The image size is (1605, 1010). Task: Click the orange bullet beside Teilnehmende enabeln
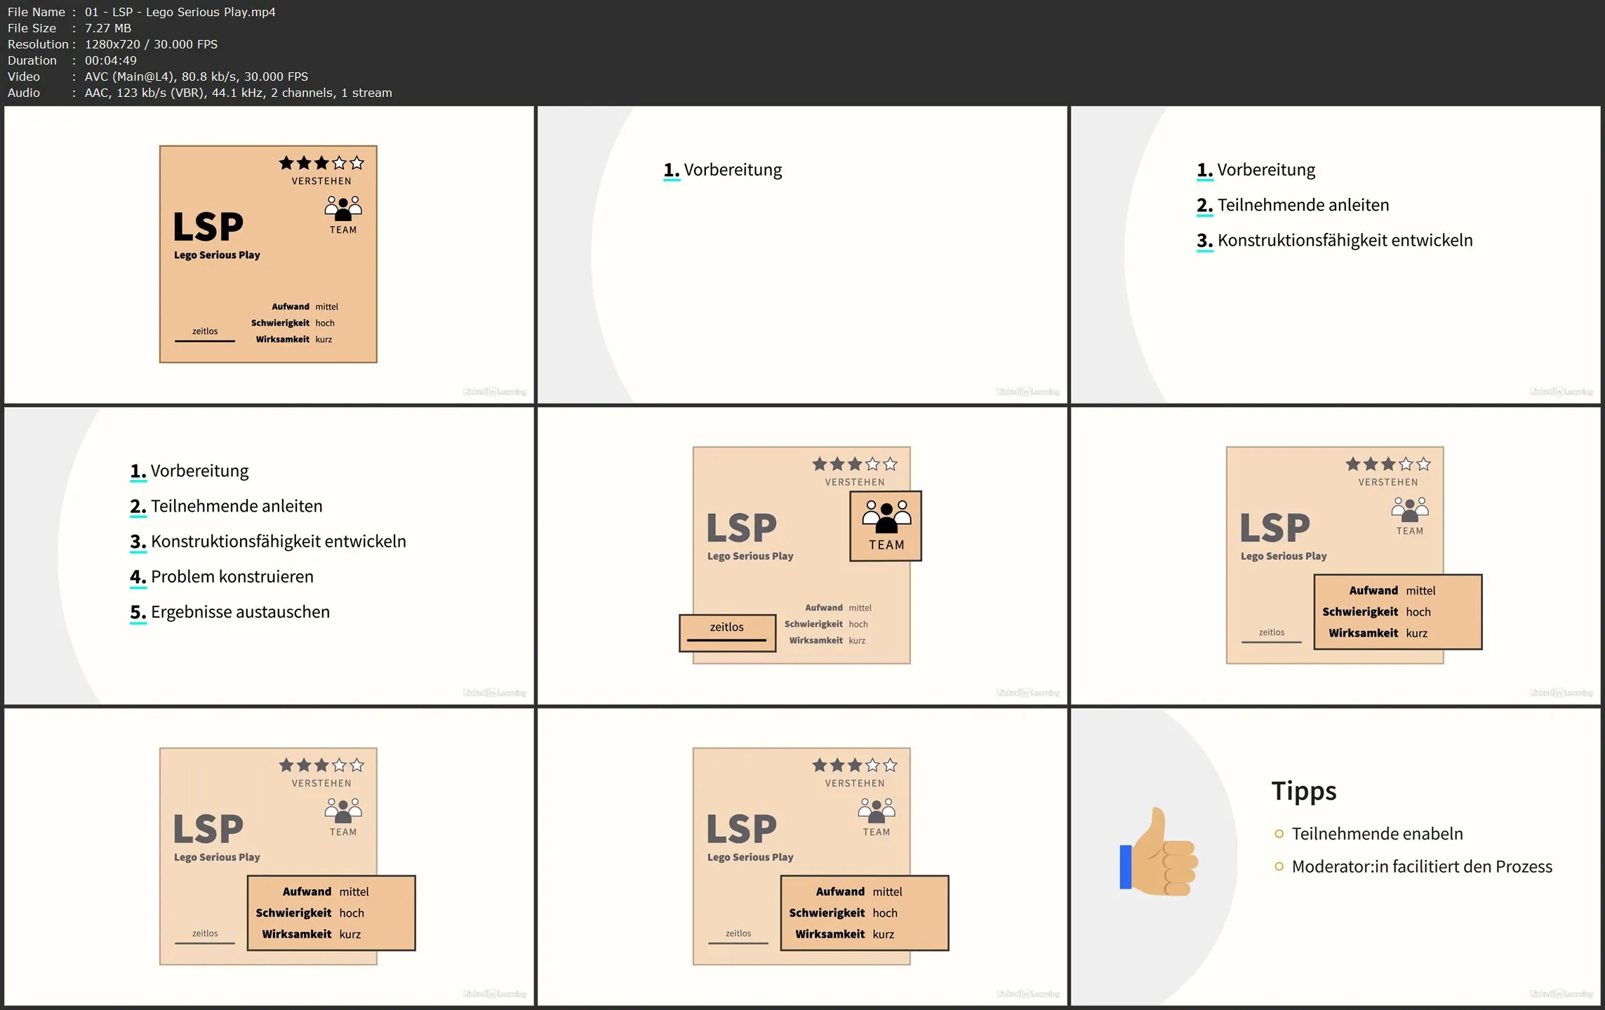point(1279,834)
